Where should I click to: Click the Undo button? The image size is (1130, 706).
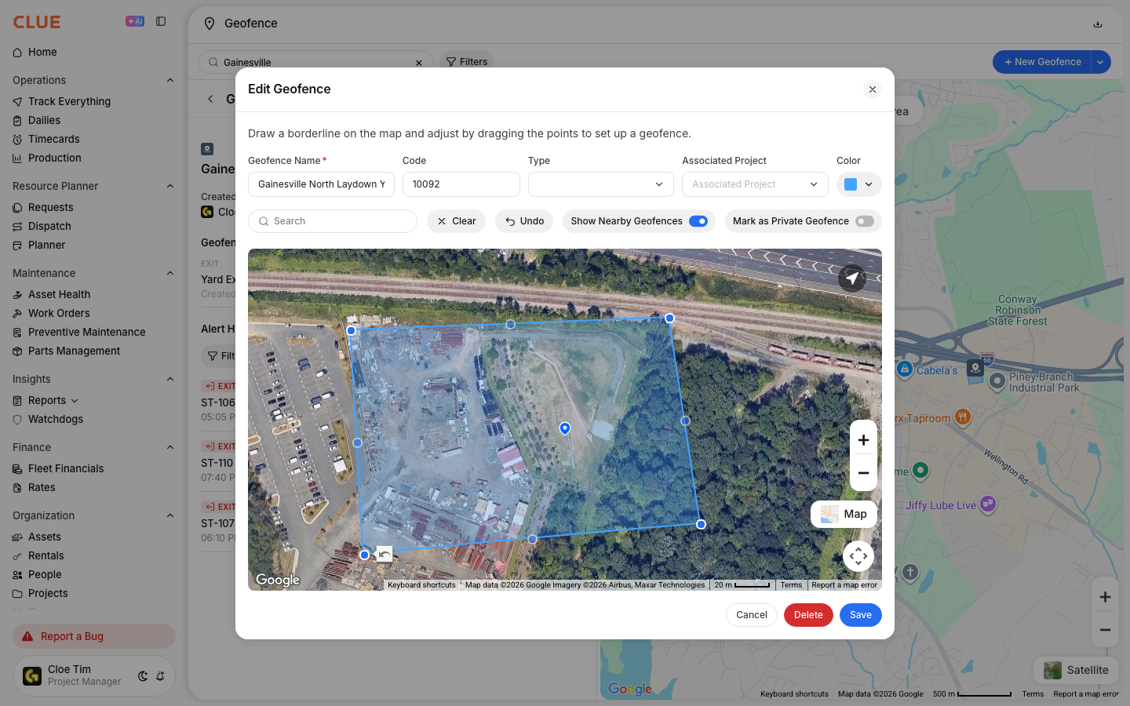point(524,221)
